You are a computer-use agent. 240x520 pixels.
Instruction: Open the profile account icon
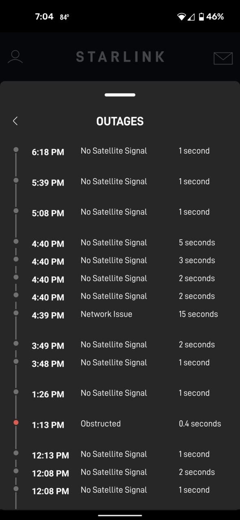click(15, 57)
